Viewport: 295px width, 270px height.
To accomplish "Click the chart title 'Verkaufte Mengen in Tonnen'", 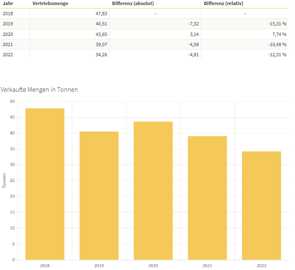I will click(39, 90).
